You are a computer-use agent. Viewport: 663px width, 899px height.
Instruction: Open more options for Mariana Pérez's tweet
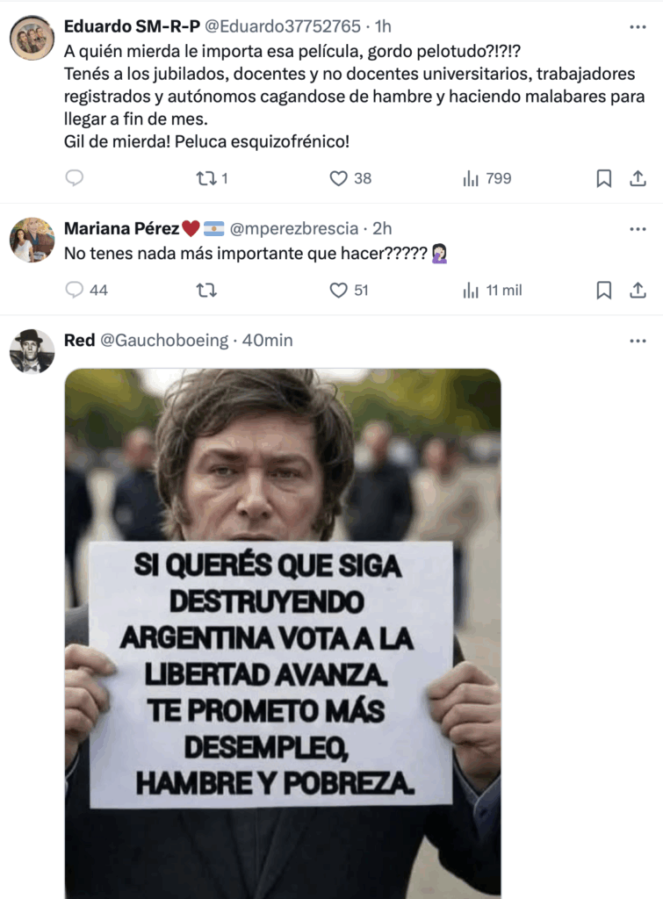tap(638, 229)
